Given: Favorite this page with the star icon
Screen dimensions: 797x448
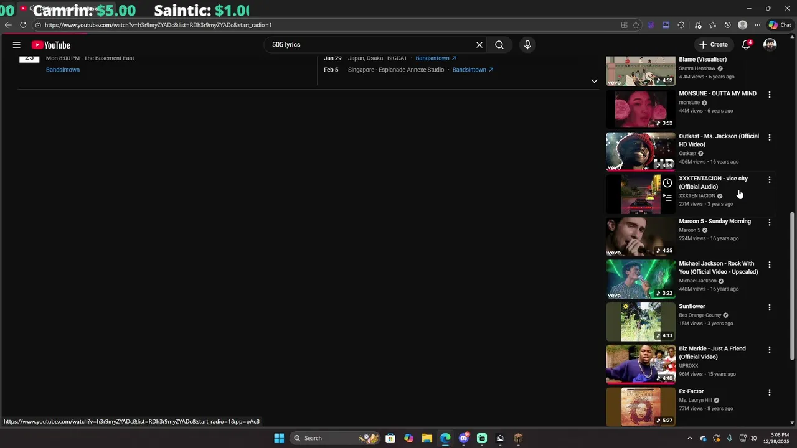Looking at the screenshot, I should click(x=636, y=25).
